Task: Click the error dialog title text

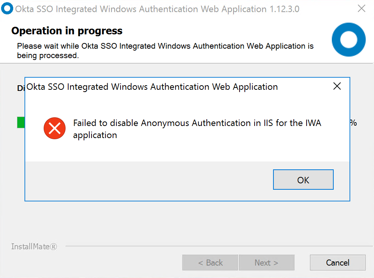Action: pyautogui.click(x=152, y=87)
